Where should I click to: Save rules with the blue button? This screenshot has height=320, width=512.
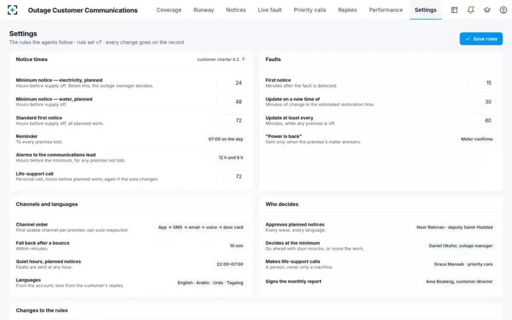click(481, 39)
